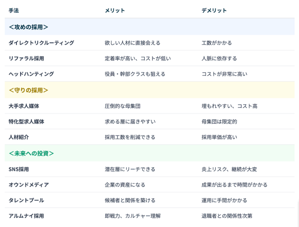The height and width of the screenshot is (227, 299).
Task: Click the ヘッドハンティング row label
Action: click(31, 74)
